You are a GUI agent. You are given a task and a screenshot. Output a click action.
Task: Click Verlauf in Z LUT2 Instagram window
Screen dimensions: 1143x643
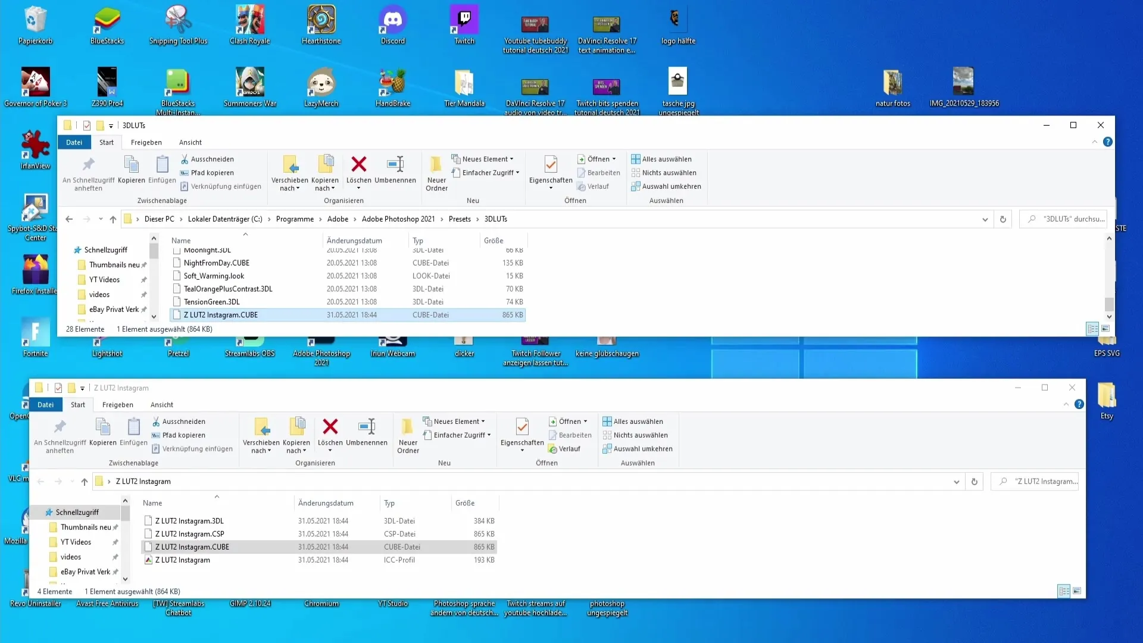[564, 449]
